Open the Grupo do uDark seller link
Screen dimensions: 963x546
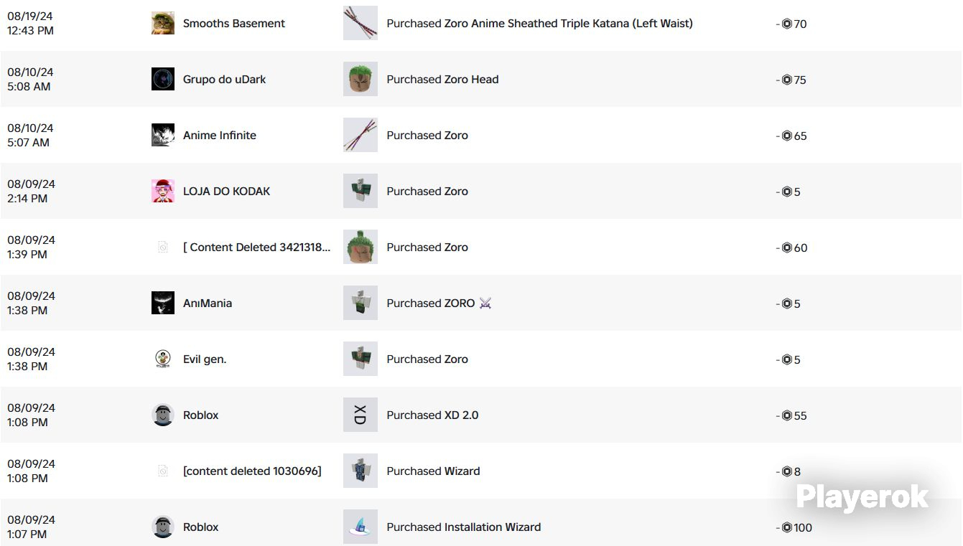pyautogui.click(x=224, y=80)
